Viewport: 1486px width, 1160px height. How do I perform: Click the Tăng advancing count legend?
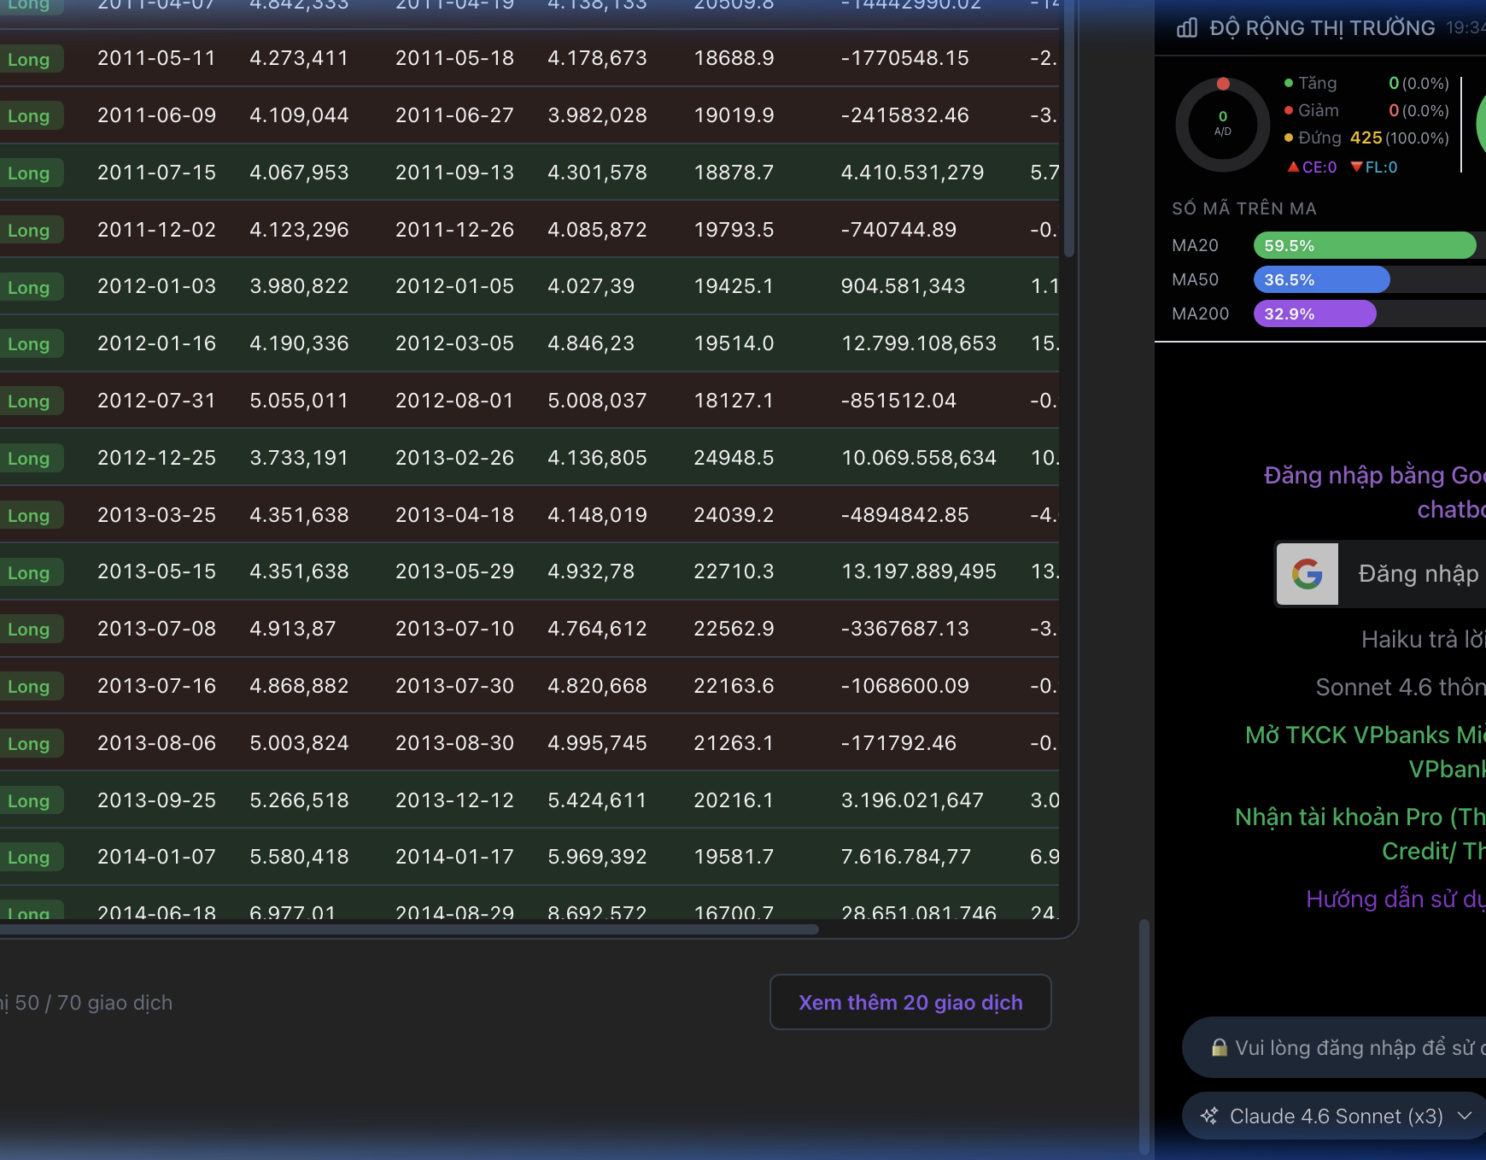click(x=1366, y=83)
